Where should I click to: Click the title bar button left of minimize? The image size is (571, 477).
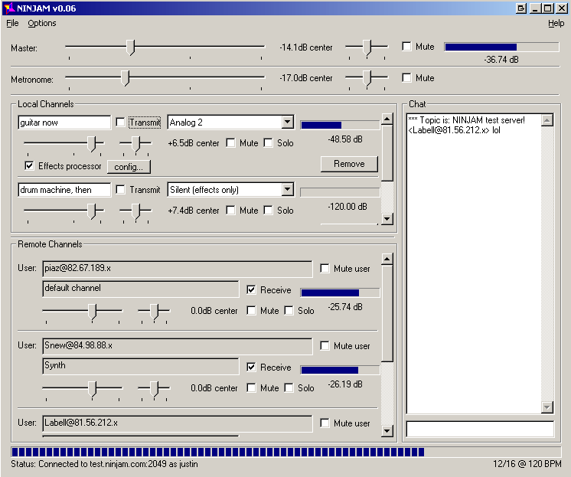coord(521,8)
